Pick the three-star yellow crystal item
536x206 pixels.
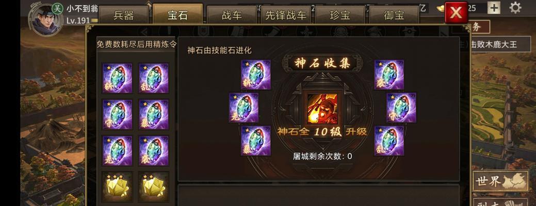coord(117,187)
